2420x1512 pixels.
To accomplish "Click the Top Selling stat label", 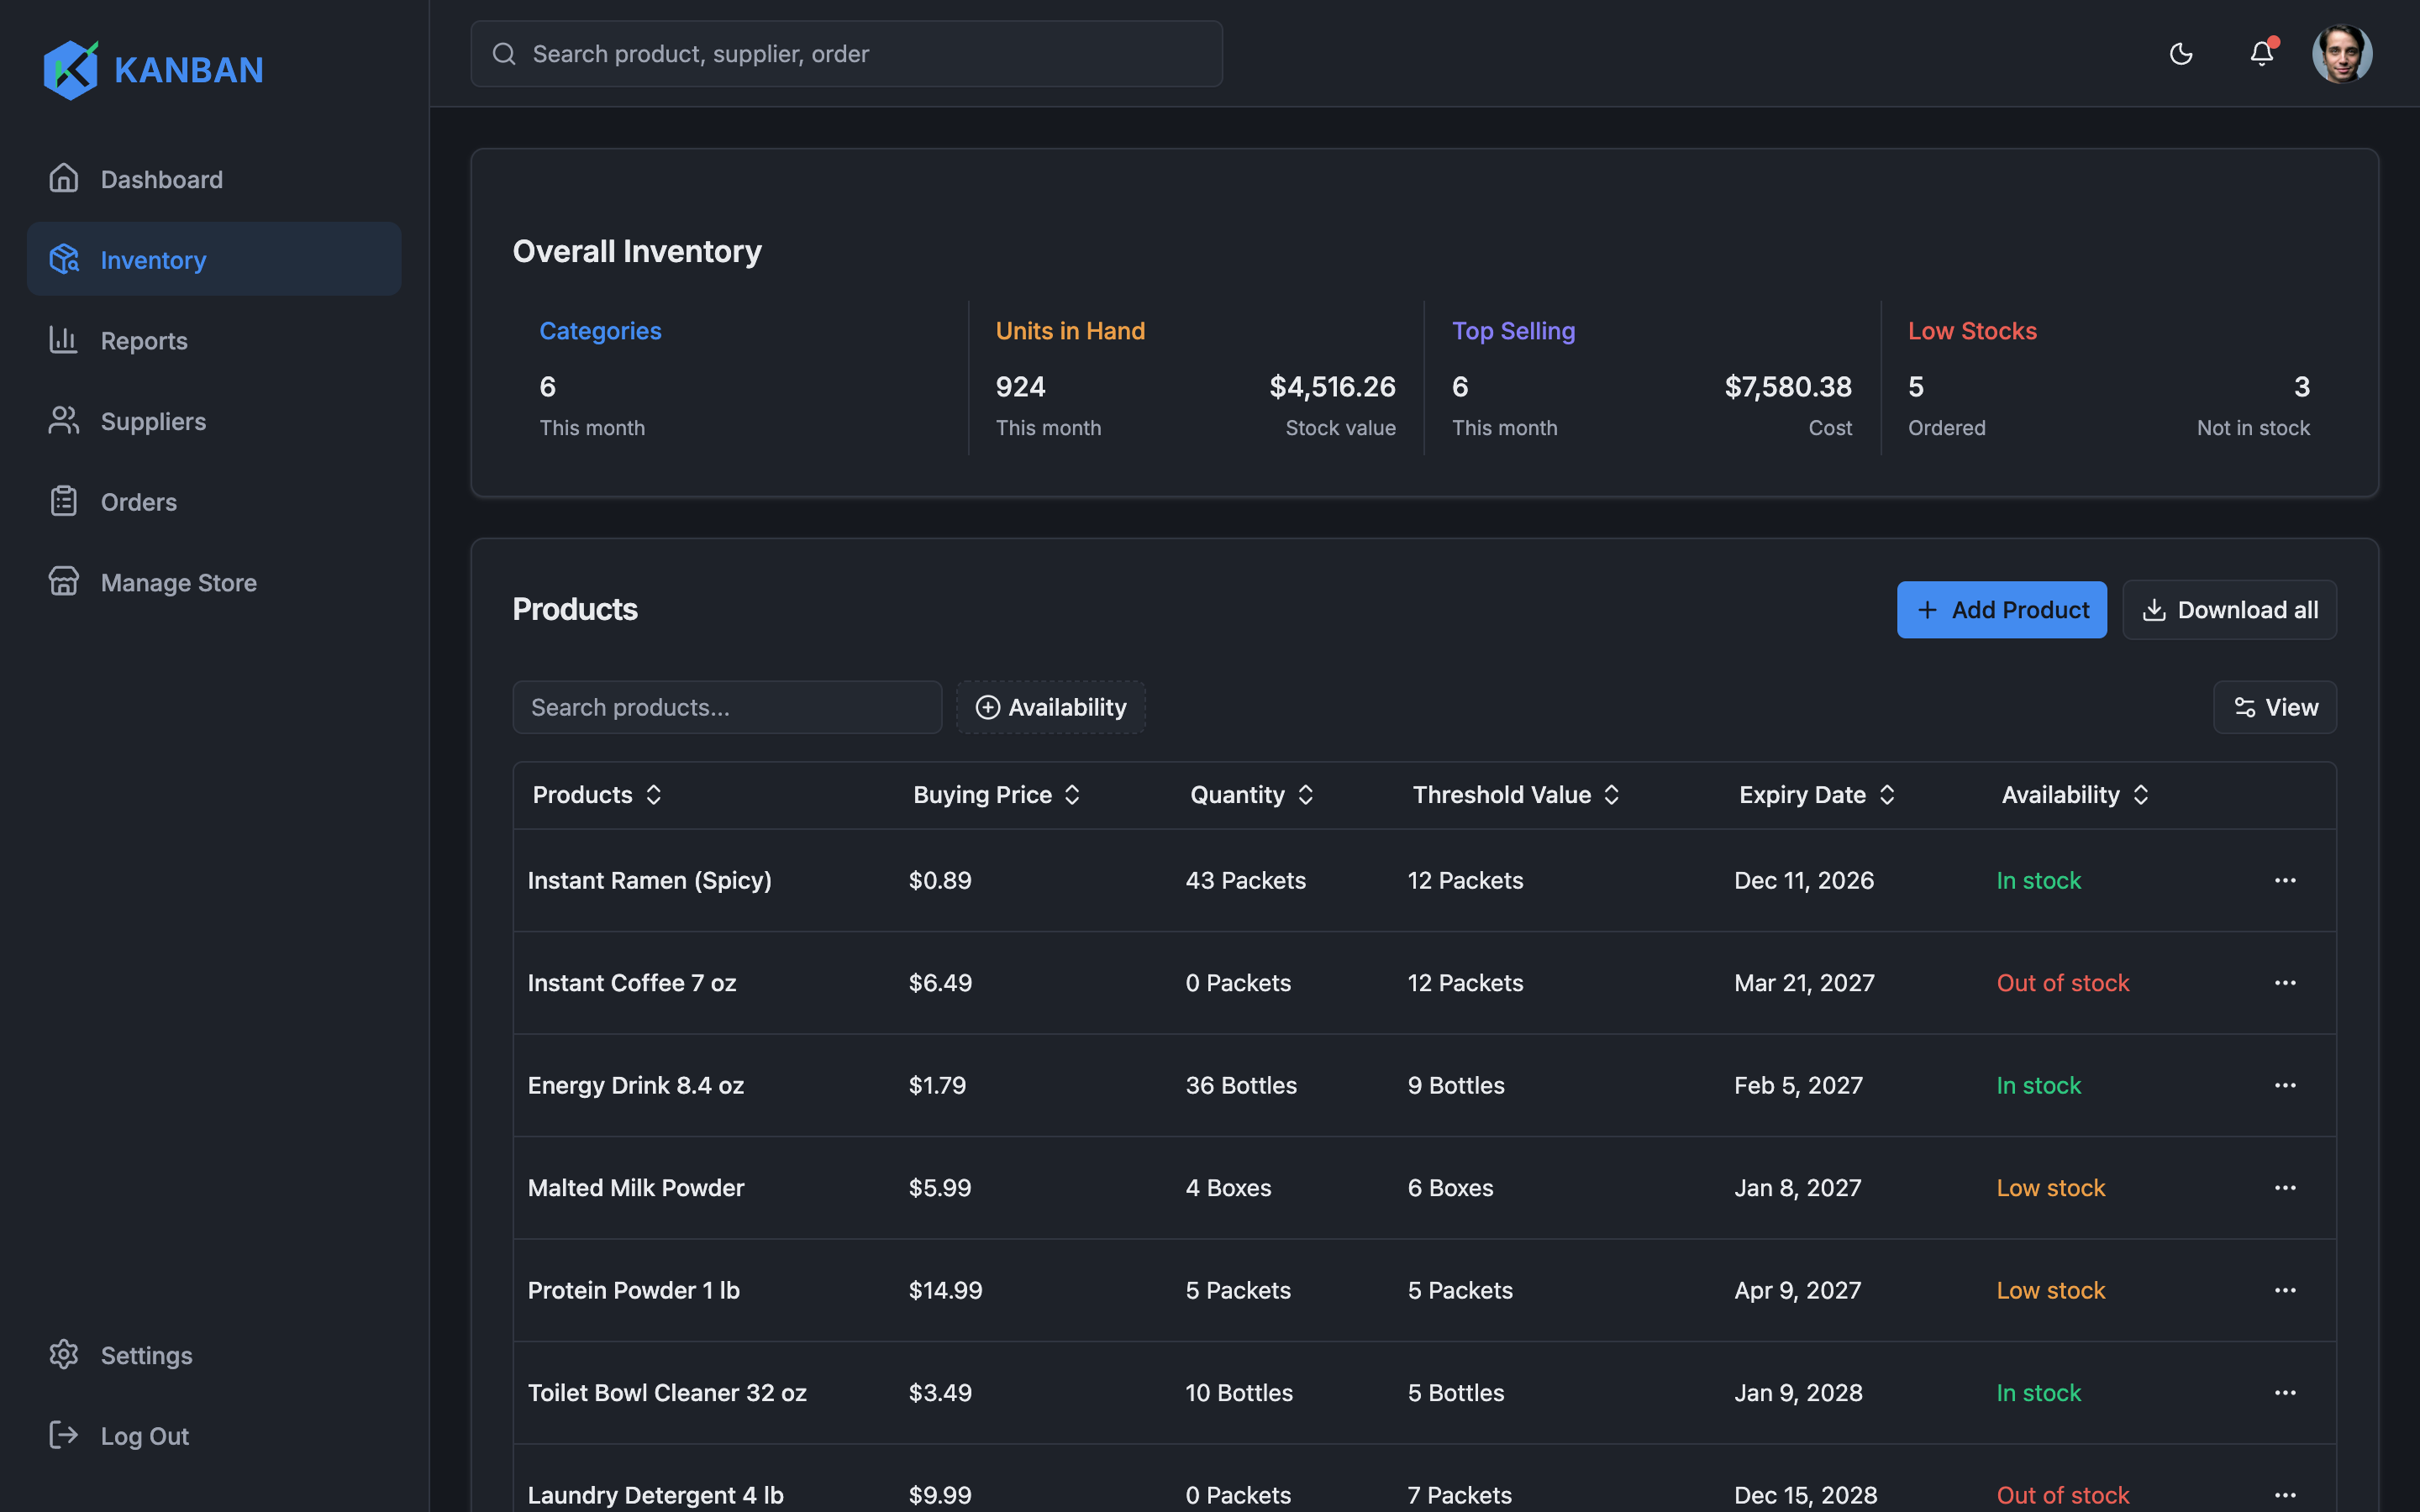I will pyautogui.click(x=1513, y=331).
